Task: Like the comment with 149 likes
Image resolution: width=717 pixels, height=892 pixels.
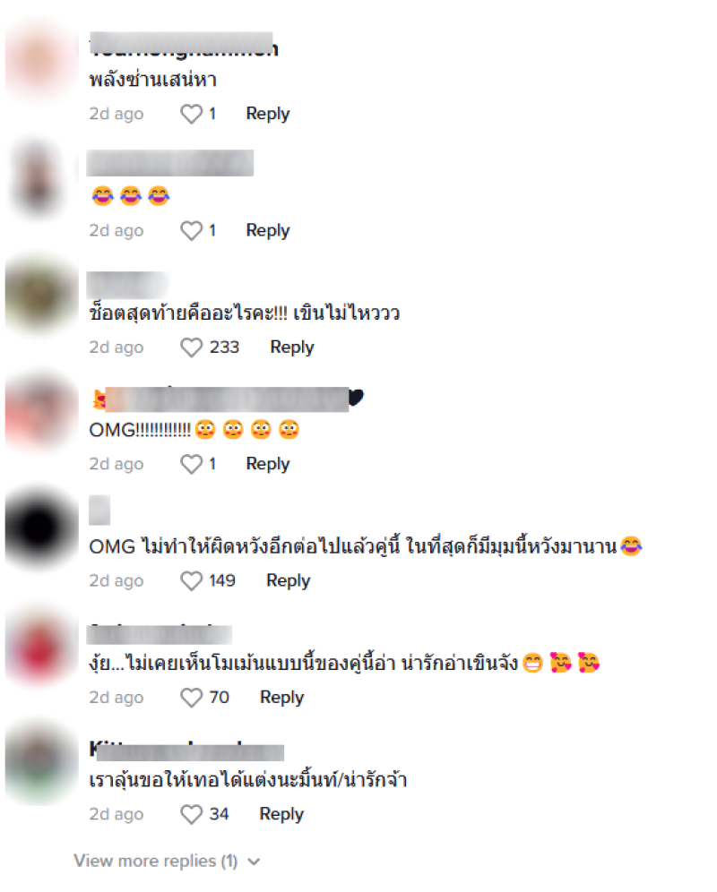Action: click(192, 581)
